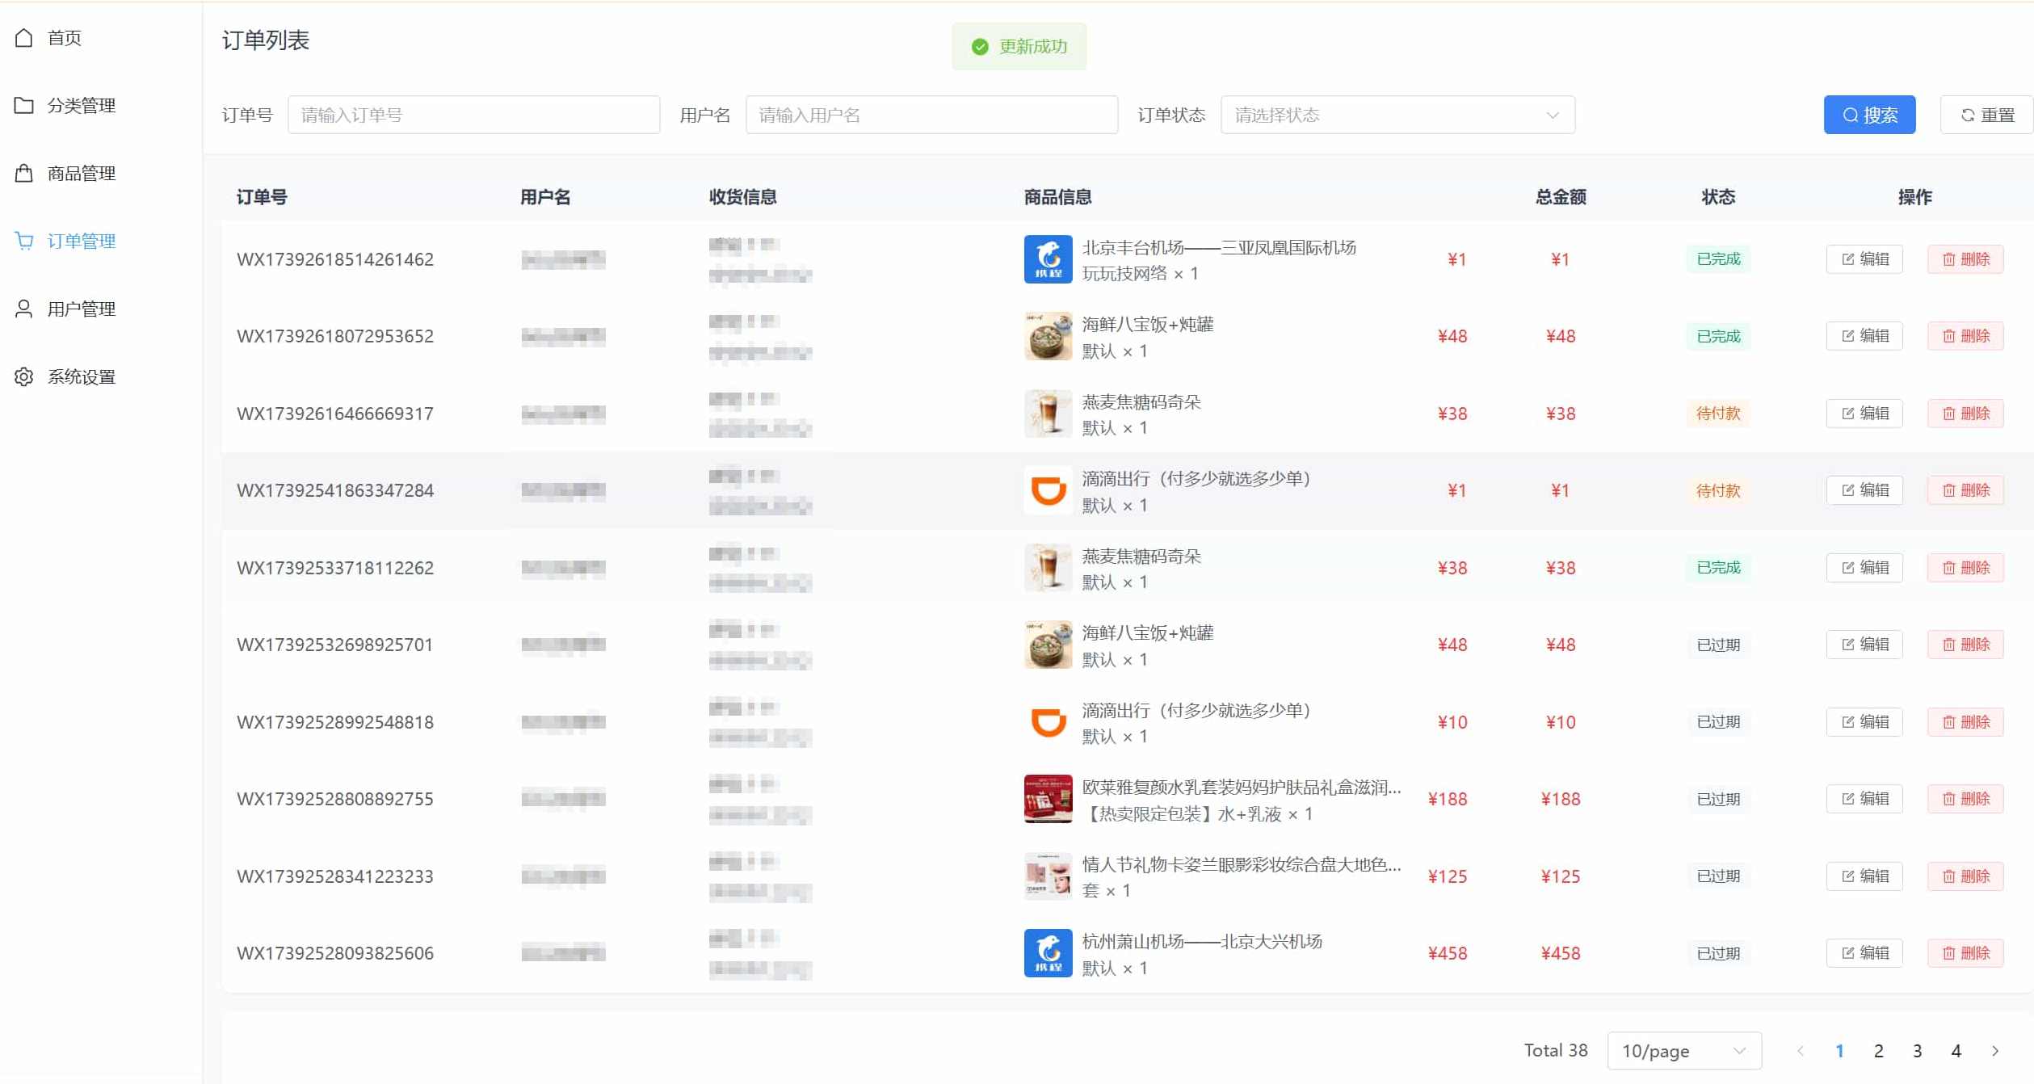Select the 首页 home icon in sidebar
Viewport: 2034px width, 1084px height.
point(23,37)
